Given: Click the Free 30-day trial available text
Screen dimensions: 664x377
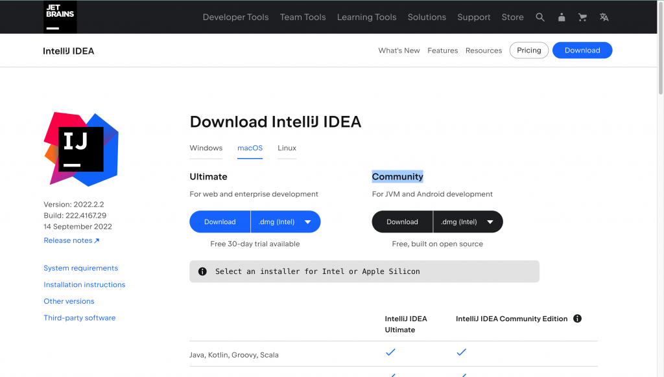Looking at the screenshot, I should [255, 244].
